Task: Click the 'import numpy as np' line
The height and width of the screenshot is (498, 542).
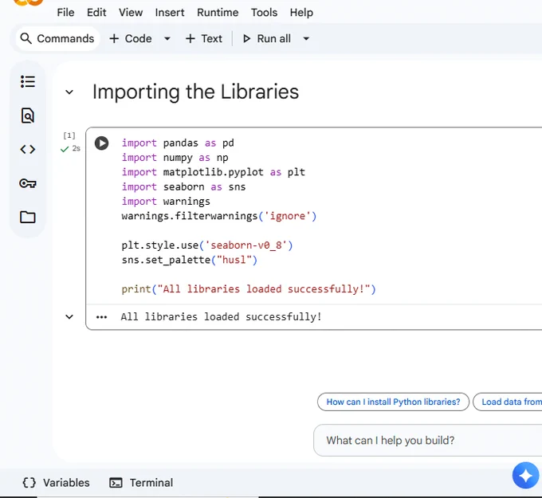Action: click(175, 158)
